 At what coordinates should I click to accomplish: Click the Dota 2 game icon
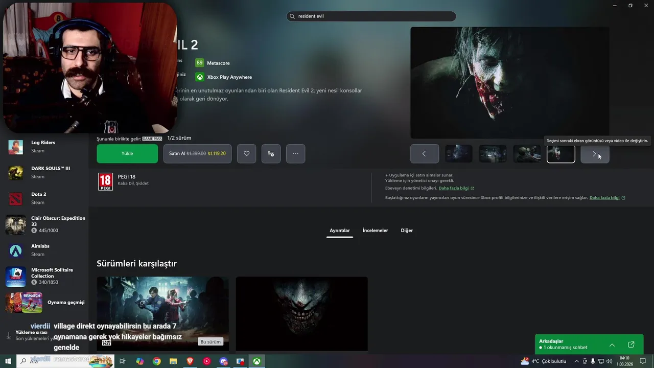pyautogui.click(x=15, y=198)
